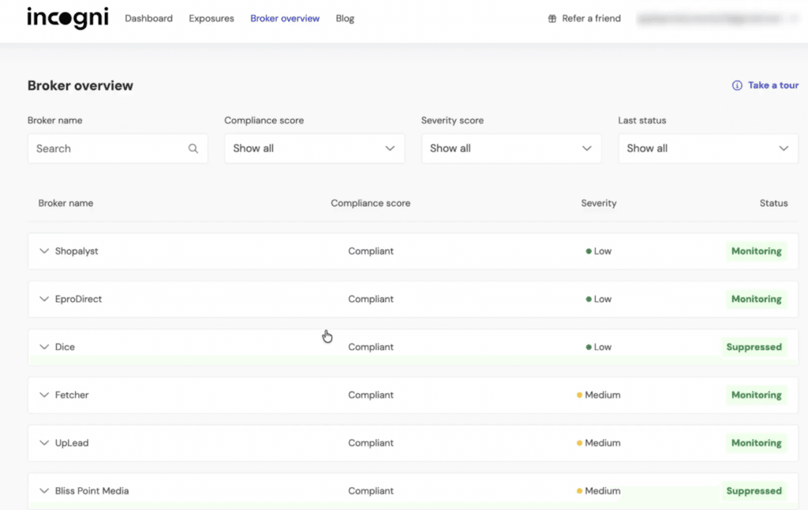
Task: Click the Dice broker name
Action: [65, 347]
